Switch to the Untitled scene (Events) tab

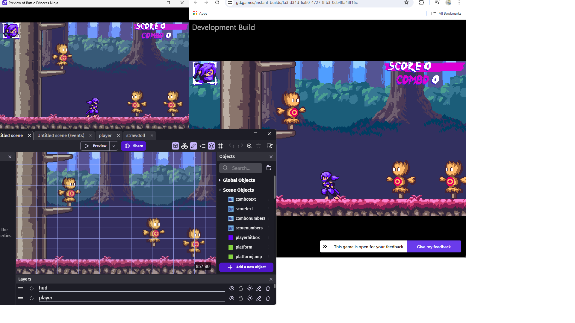tap(61, 135)
